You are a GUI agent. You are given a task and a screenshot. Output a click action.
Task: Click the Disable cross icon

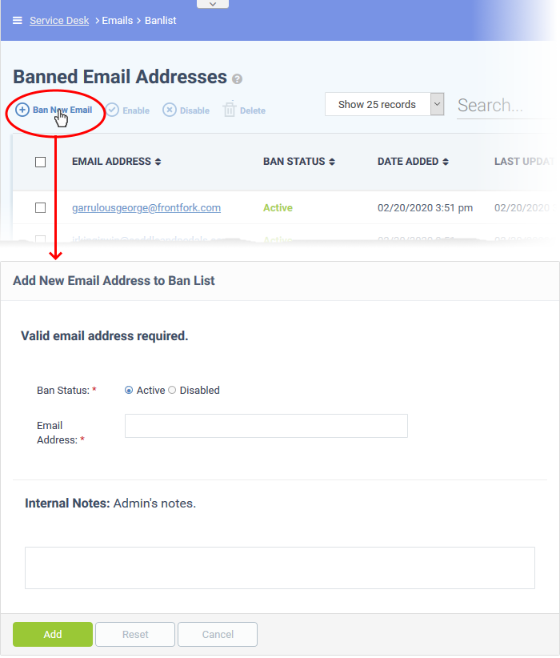tap(170, 110)
